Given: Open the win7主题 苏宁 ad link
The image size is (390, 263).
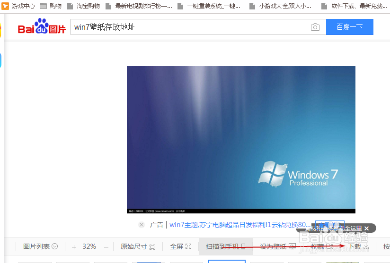Looking at the screenshot, I should click(240, 225).
